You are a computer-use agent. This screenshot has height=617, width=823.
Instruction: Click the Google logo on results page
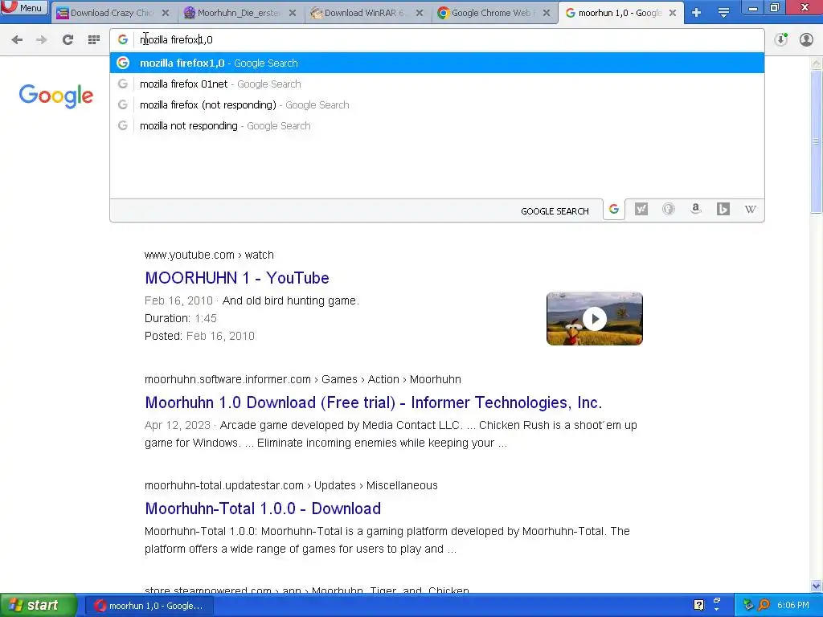pyautogui.click(x=56, y=96)
